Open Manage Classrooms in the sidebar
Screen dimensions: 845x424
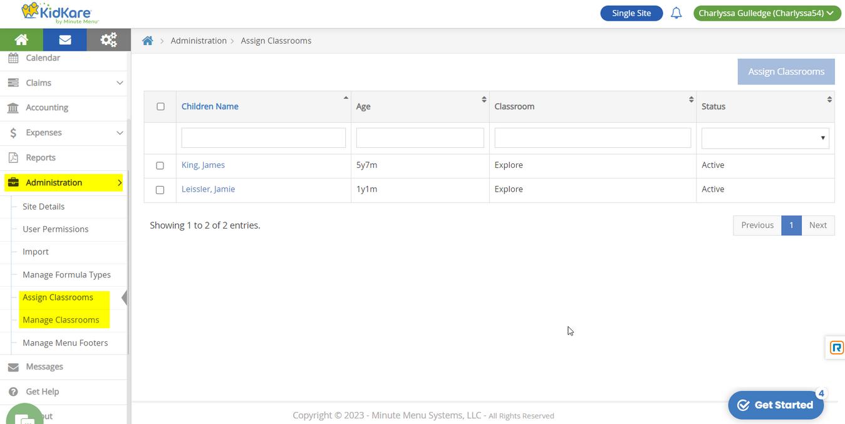(x=61, y=320)
